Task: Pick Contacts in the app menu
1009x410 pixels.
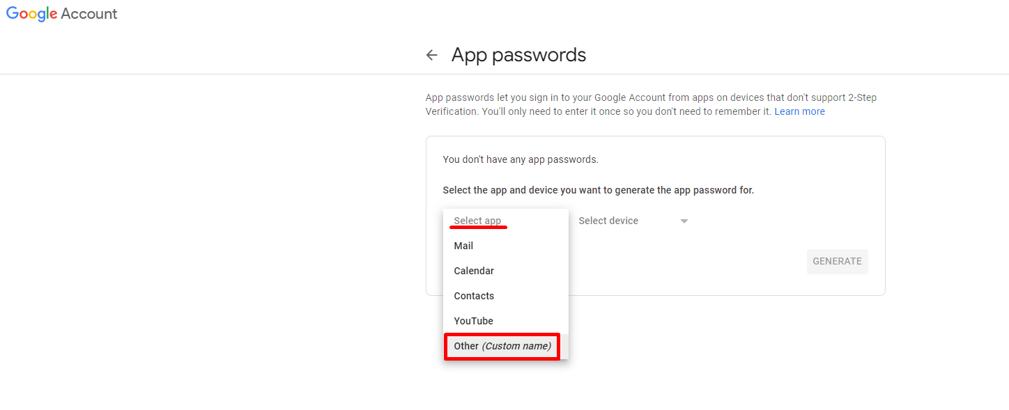Action: [506, 296]
